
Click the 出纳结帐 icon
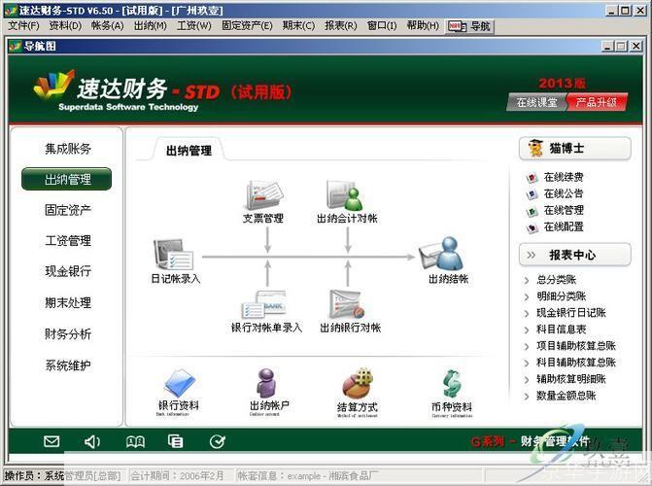coord(448,256)
